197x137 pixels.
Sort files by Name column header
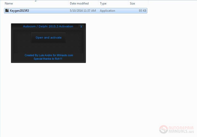click(x=9, y=3)
